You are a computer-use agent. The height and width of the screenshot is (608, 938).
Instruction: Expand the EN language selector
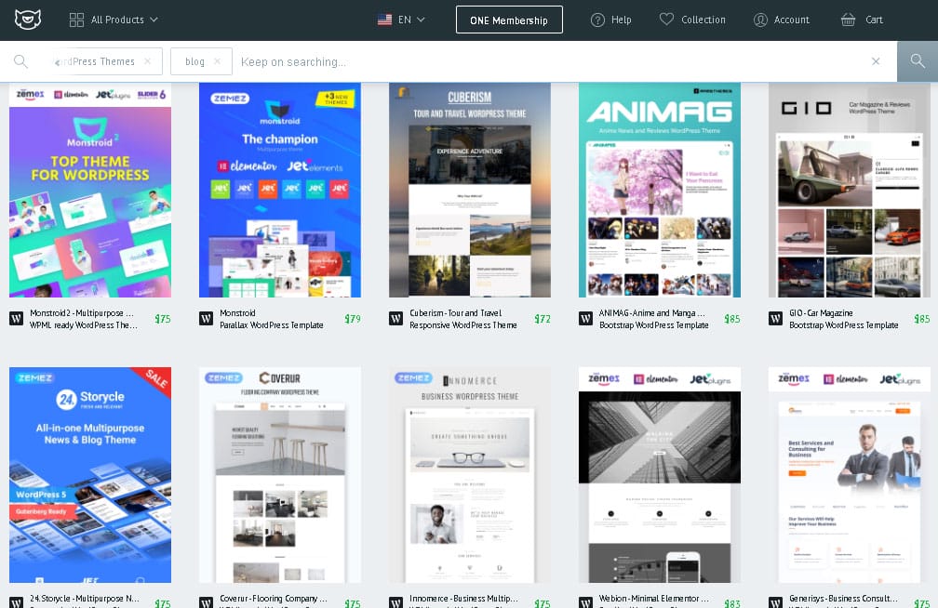(x=401, y=20)
